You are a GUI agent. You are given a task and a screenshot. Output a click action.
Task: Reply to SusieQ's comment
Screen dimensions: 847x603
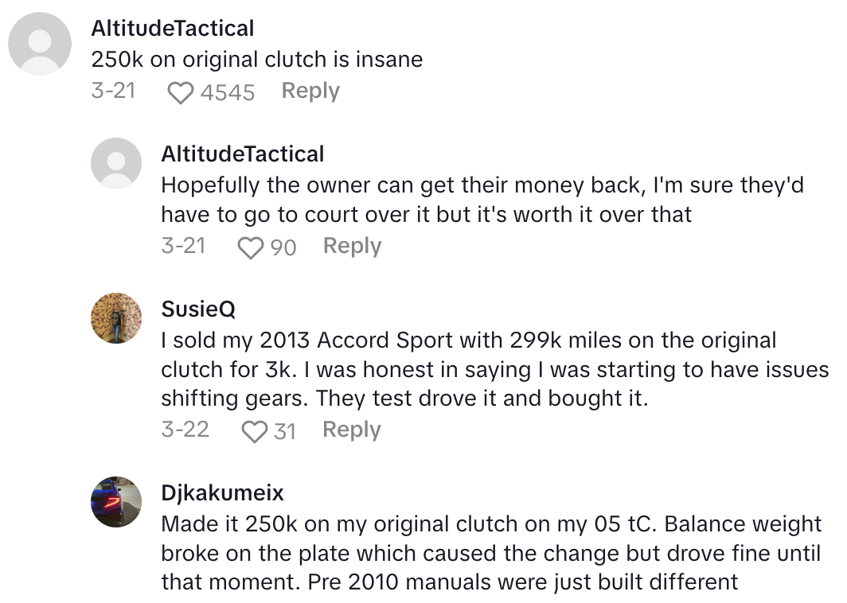[x=351, y=430]
